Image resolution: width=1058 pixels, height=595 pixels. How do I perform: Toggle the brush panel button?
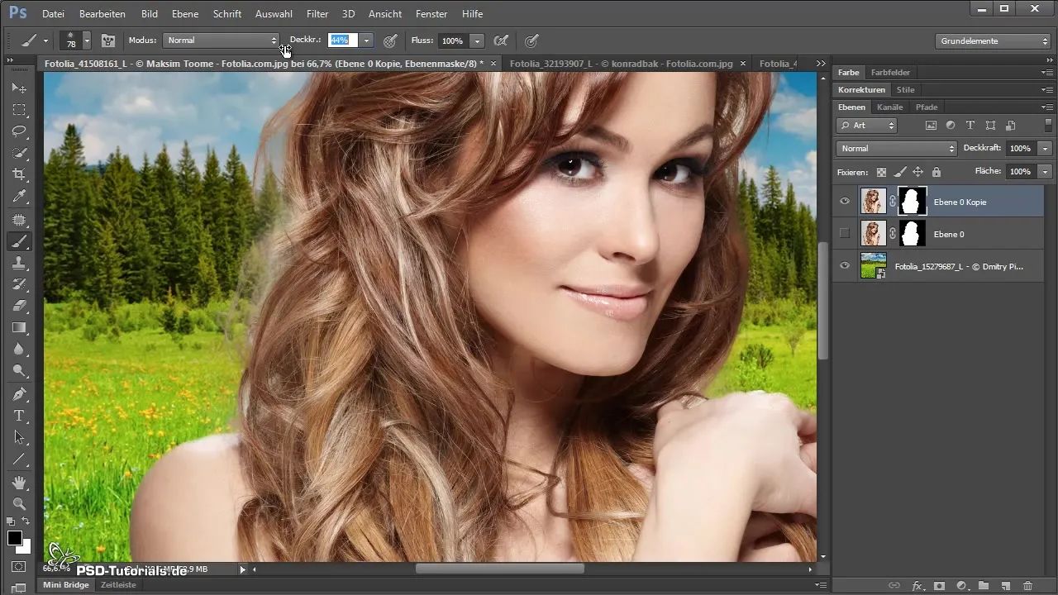tap(108, 40)
